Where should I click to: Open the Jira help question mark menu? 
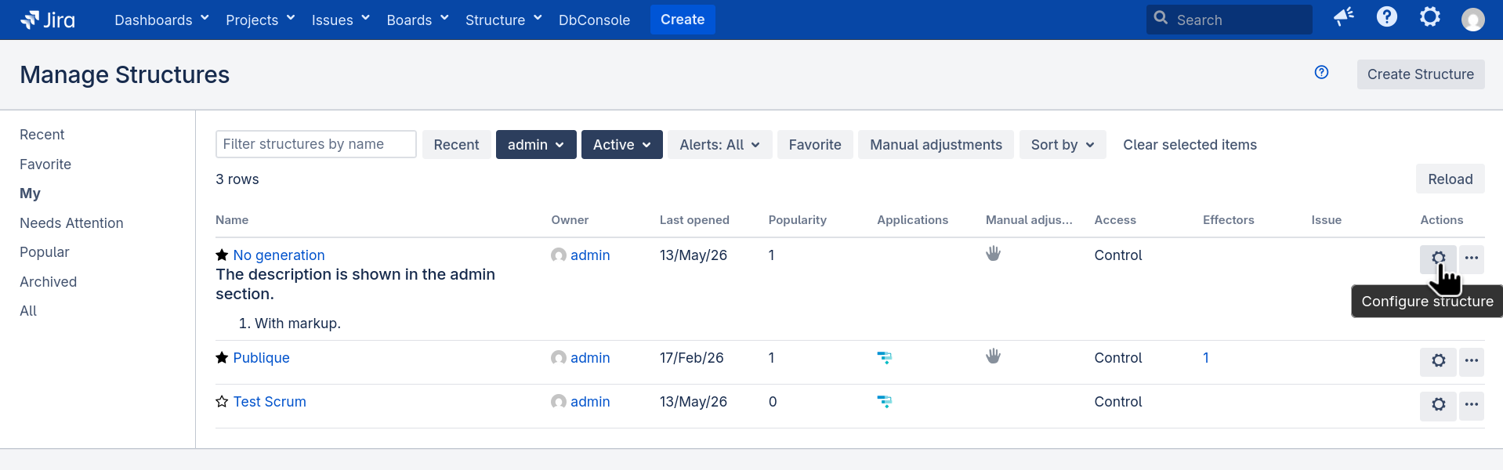(1386, 17)
